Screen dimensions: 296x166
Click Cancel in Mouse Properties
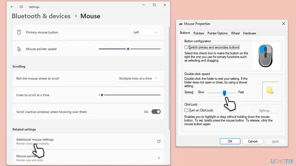click(253, 141)
